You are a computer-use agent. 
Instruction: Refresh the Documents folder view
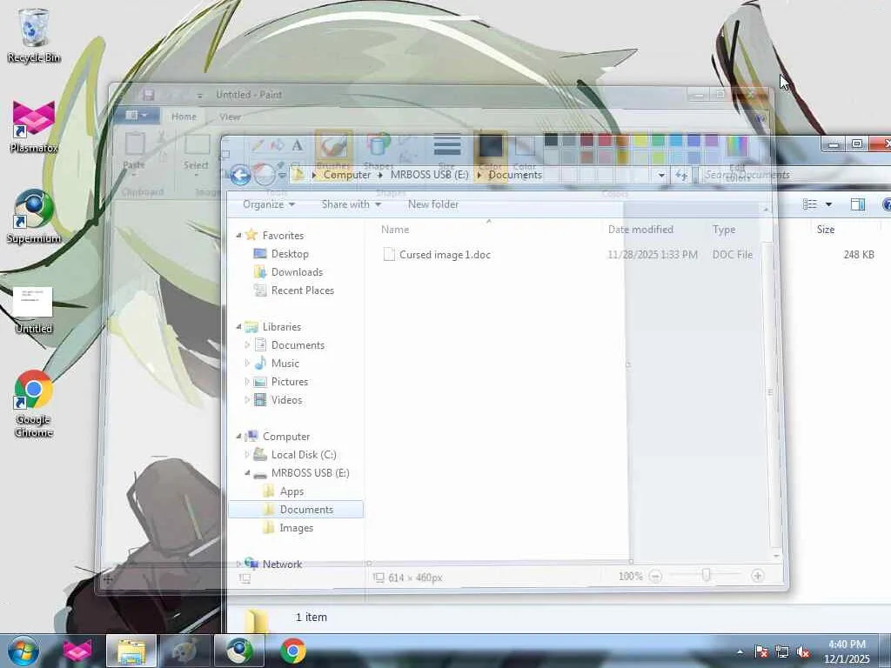pyautogui.click(x=681, y=175)
